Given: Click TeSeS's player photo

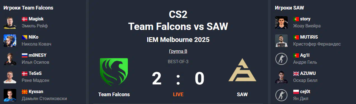Looking at the screenshot, I should click(x=10, y=77).
